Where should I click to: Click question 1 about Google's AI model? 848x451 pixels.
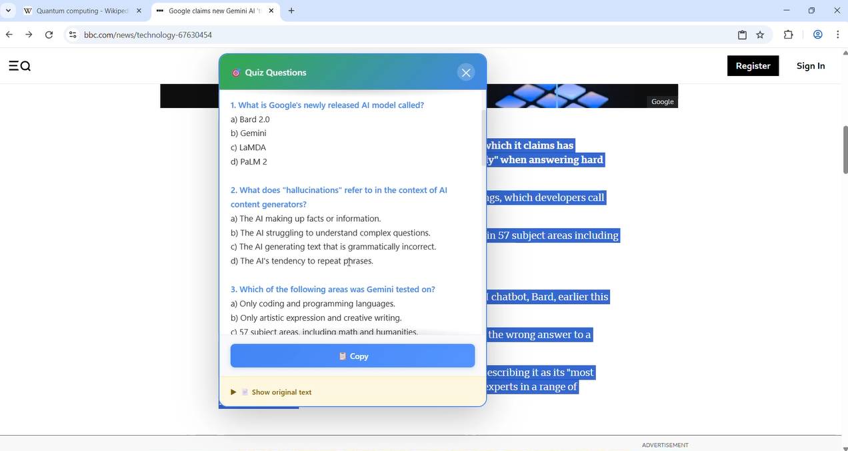coord(327,105)
